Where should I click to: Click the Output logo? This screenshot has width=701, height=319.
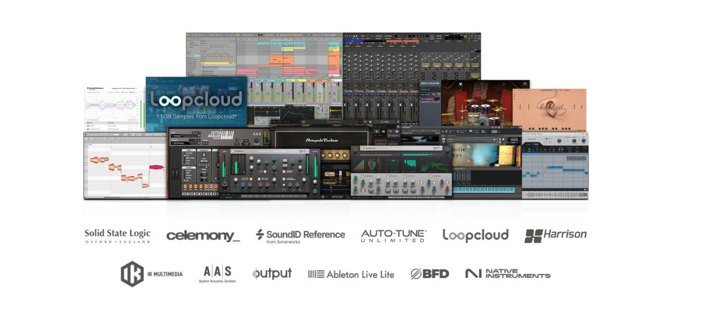point(272,274)
